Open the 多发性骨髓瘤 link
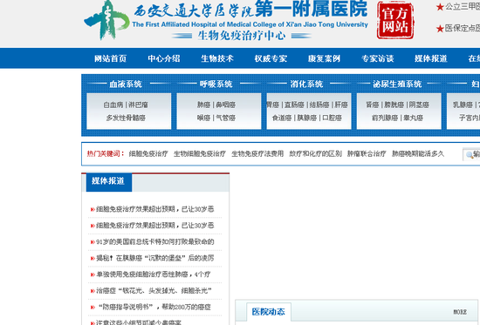 point(126,118)
